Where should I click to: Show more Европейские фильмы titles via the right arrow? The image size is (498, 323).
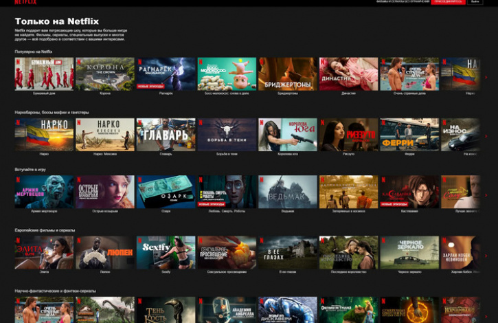click(x=486, y=256)
